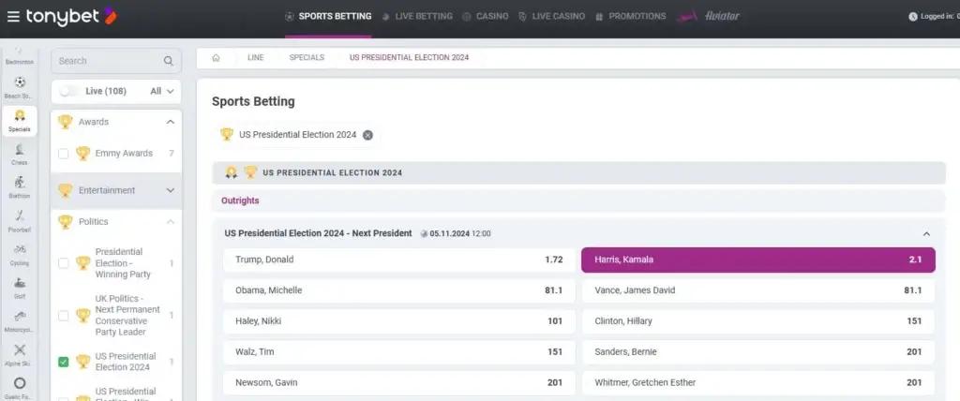Click the clock icon near Logged in
Screen dimensions: 960x401
[x=913, y=17]
